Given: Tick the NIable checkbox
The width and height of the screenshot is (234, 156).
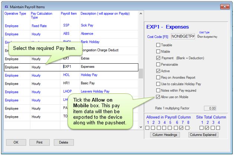Looking at the screenshot, I should point(158,51).
